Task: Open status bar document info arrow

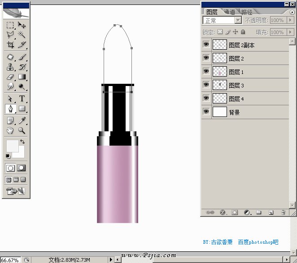Action: (x=111, y=259)
